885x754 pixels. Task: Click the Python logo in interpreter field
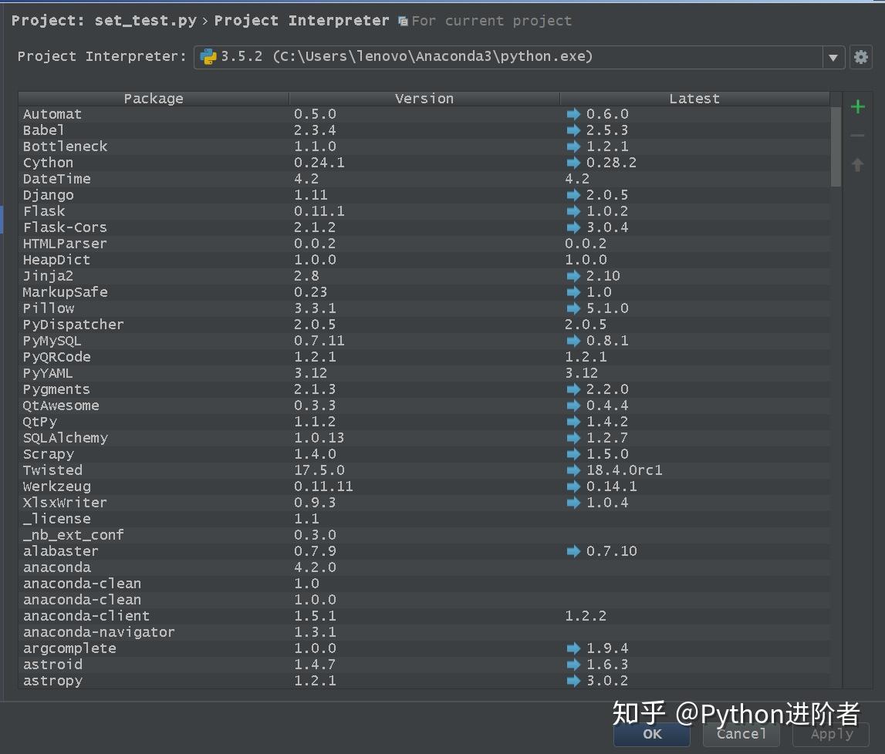tap(208, 56)
